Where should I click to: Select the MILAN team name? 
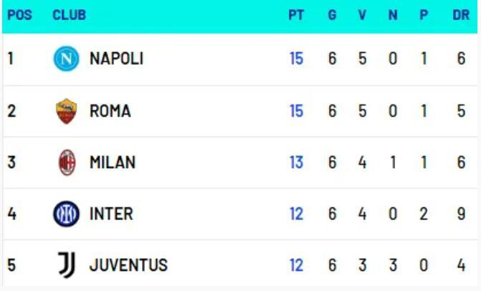112,162
